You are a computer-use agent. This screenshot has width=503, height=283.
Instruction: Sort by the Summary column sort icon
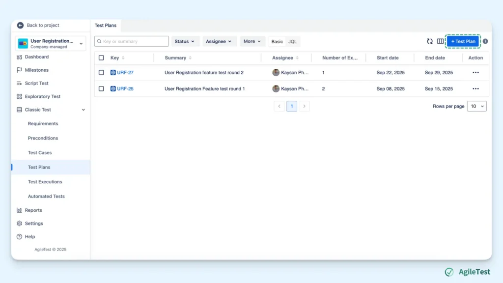pos(190,58)
